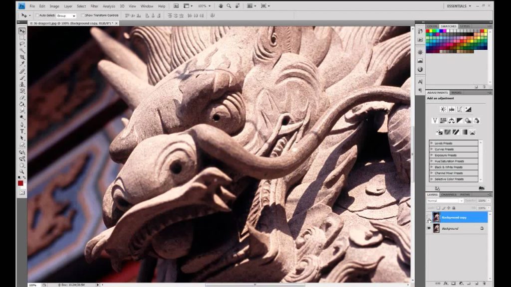Select the Lasso tool
Screen dimensions: 511x287
pyautogui.click(x=22, y=44)
